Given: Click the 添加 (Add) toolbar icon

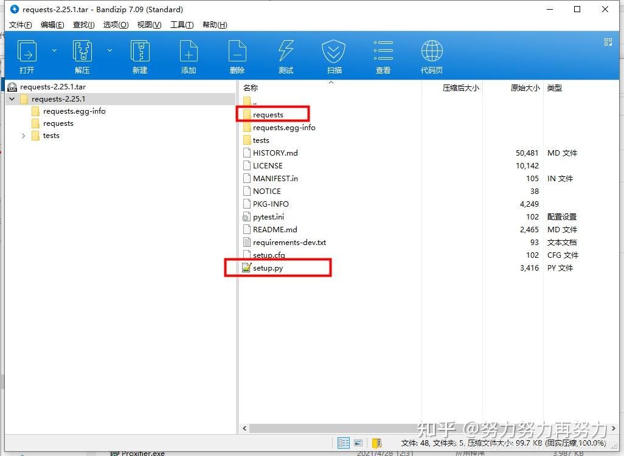Looking at the screenshot, I should click(189, 51).
